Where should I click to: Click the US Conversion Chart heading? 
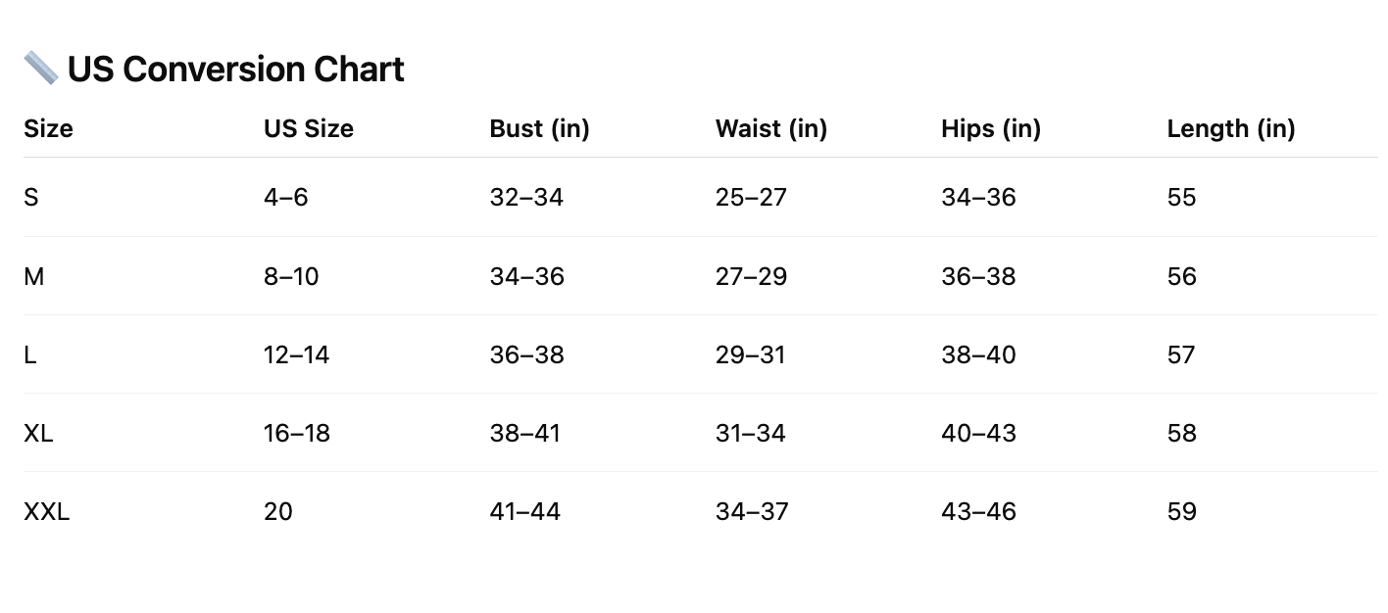pos(235,70)
